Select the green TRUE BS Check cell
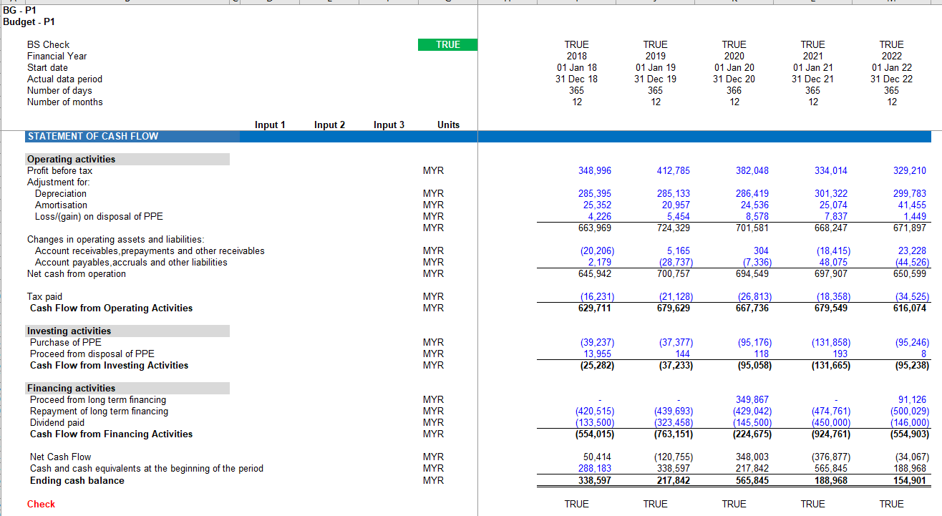 click(x=448, y=44)
